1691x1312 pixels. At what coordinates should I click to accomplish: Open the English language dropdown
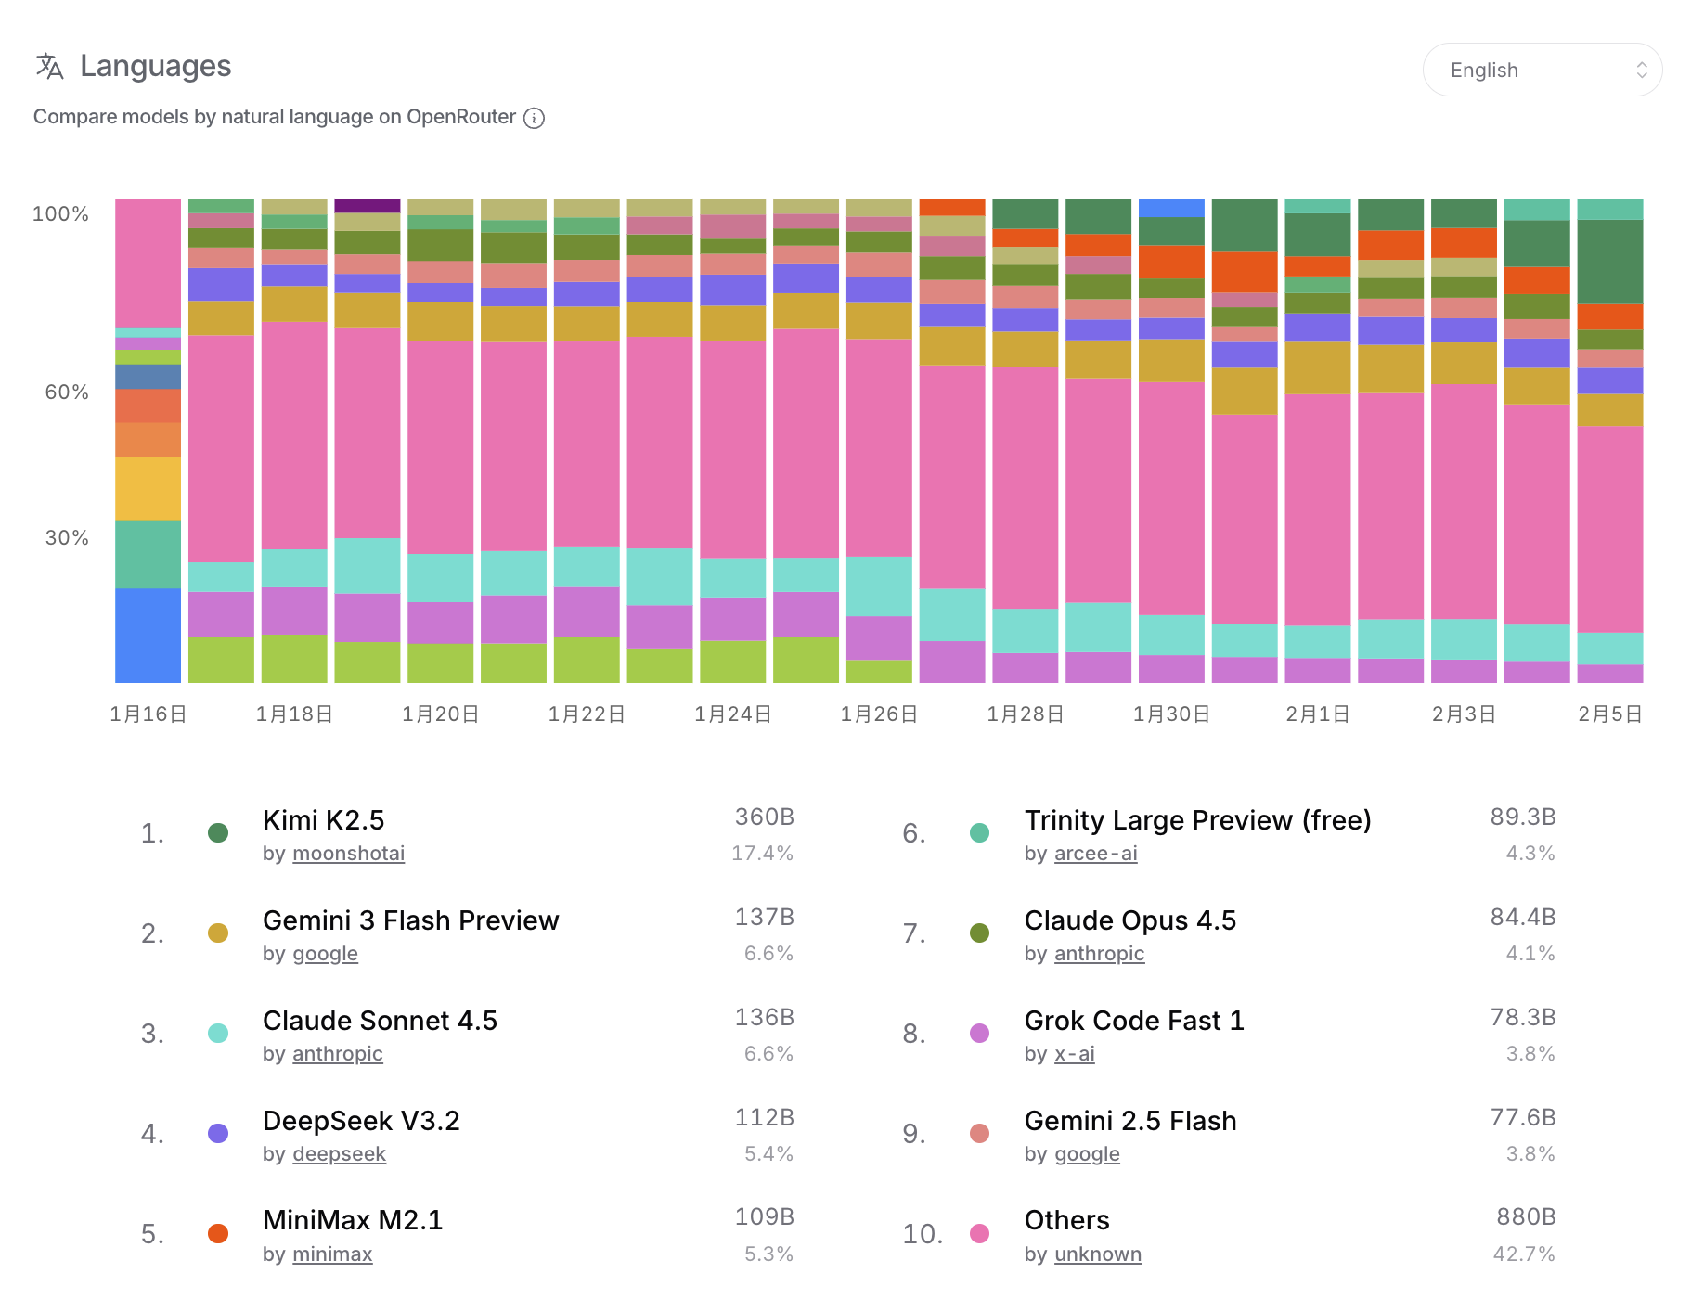pos(1541,71)
